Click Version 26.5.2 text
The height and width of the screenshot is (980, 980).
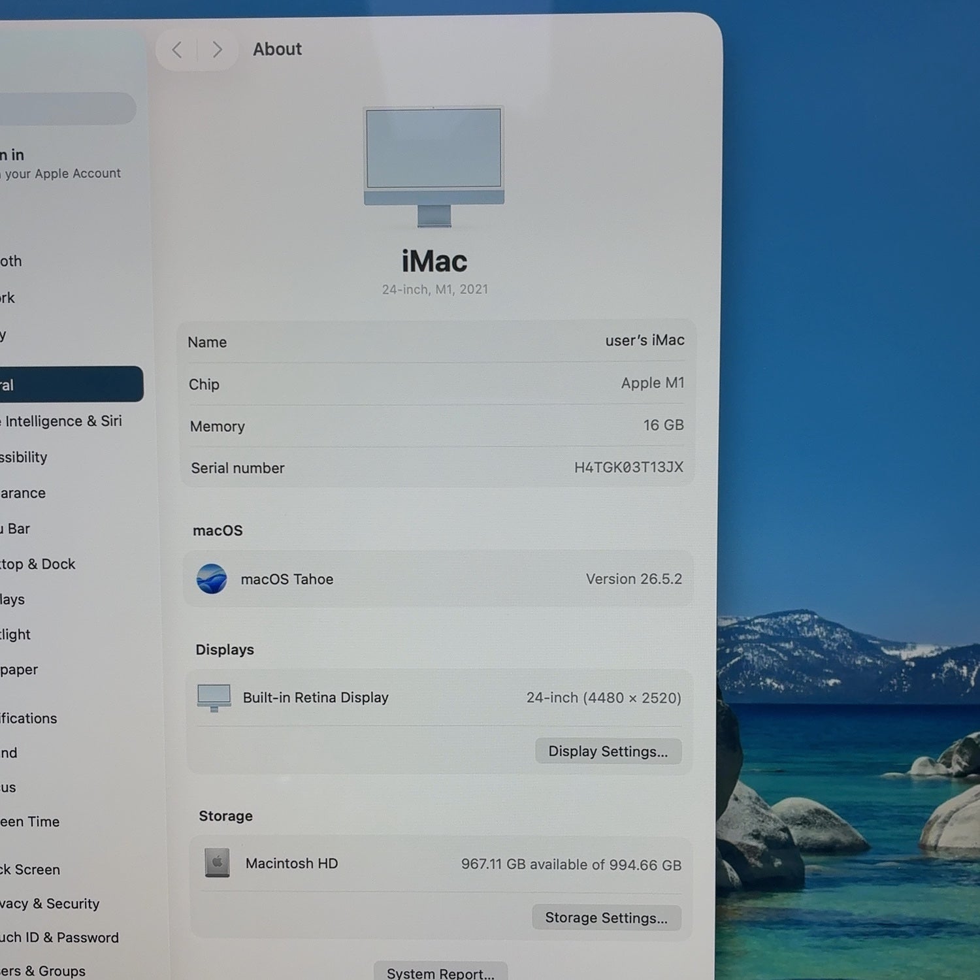click(x=634, y=579)
